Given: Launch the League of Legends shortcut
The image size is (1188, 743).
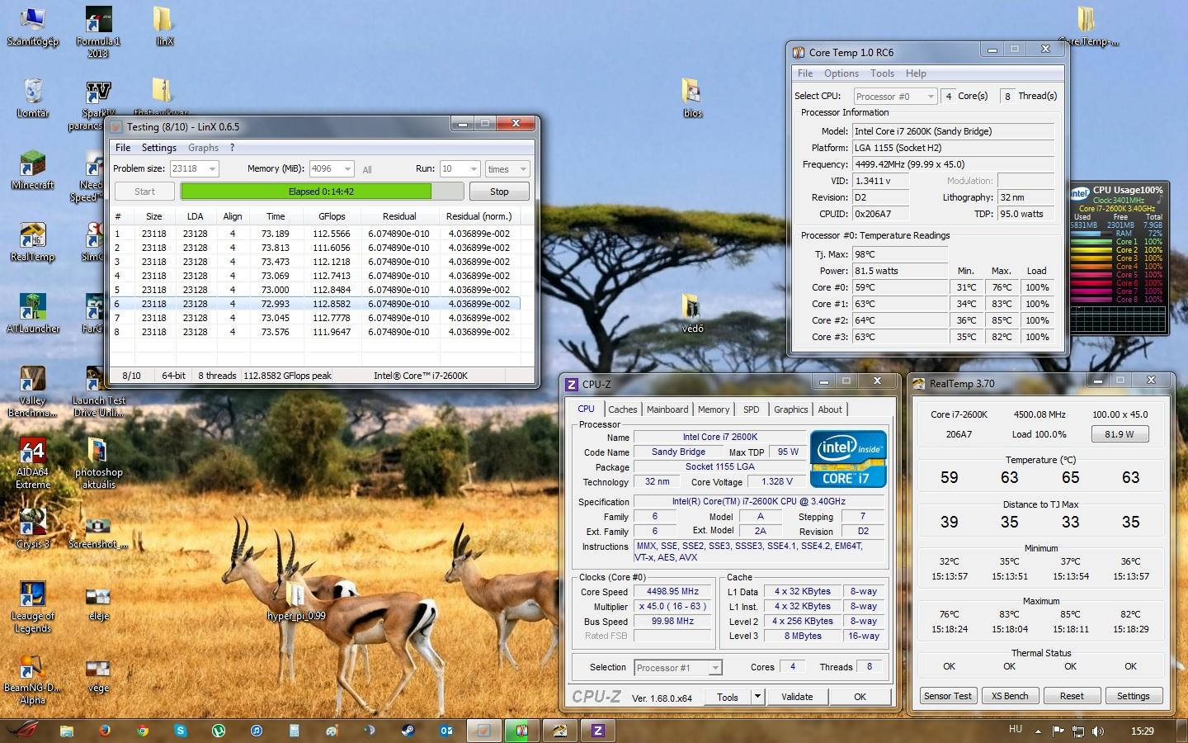Looking at the screenshot, I should click(32, 607).
